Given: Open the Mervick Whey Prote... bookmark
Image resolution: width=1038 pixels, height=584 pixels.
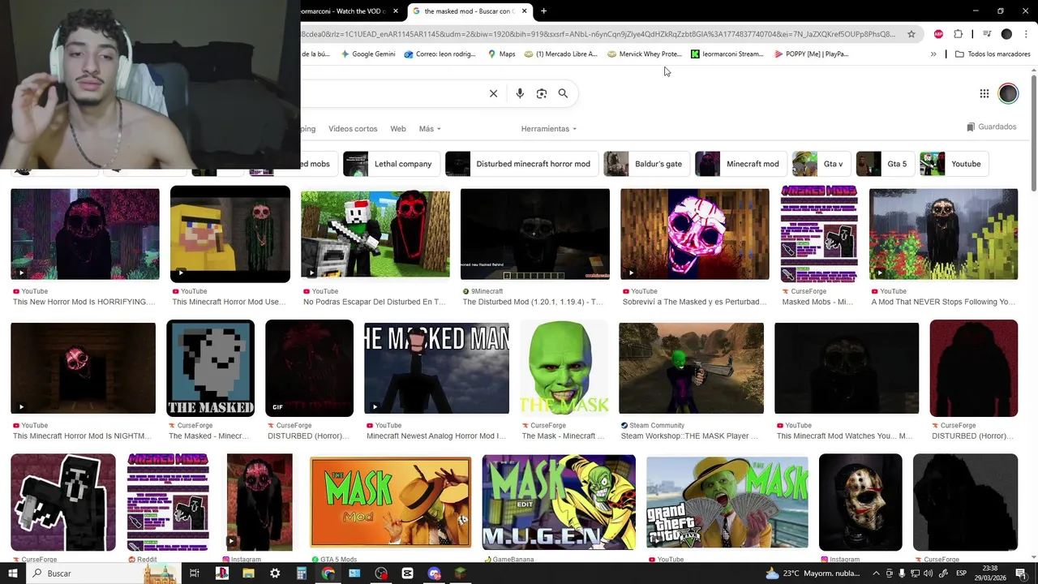Looking at the screenshot, I should [x=644, y=54].
